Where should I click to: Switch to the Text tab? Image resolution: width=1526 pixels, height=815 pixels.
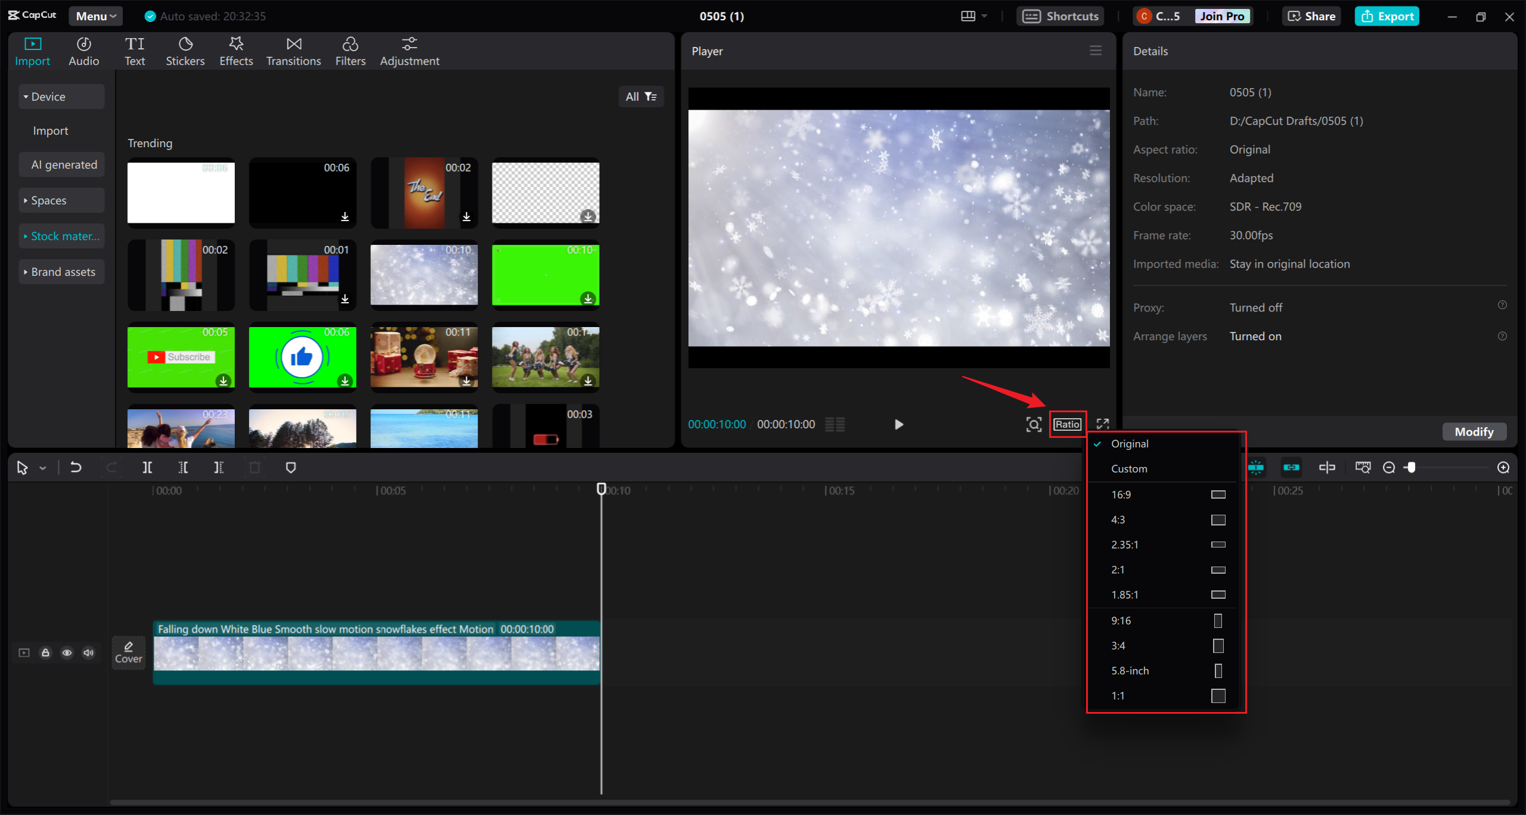135,50
